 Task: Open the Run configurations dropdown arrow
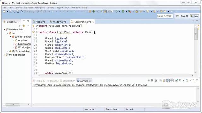(126, 11)
